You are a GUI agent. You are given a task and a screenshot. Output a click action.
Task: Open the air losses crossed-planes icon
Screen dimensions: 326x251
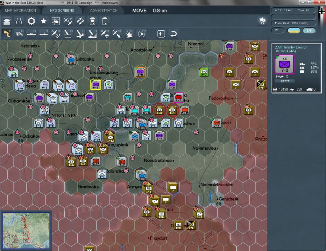[x=80, y=21]
